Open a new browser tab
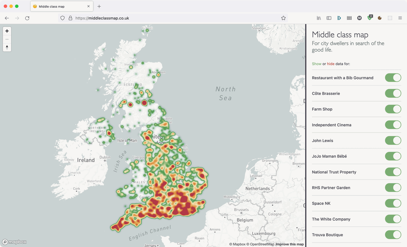 click(x=99, y=6)
